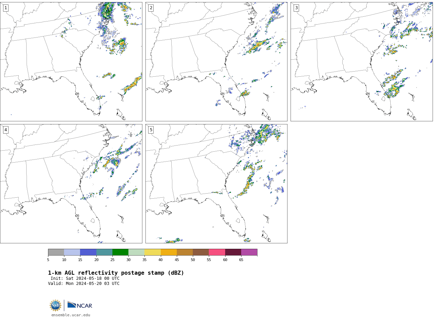Click the colorbar tick label 10
The width and height of the screenshot is (436, 319).
click(64, 260)
